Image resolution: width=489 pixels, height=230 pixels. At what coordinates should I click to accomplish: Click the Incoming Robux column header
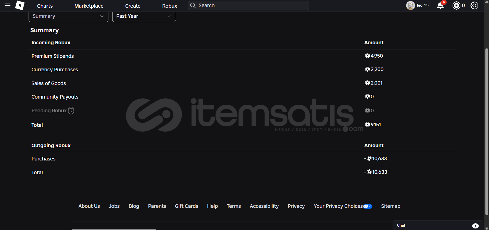click(51, 43)
